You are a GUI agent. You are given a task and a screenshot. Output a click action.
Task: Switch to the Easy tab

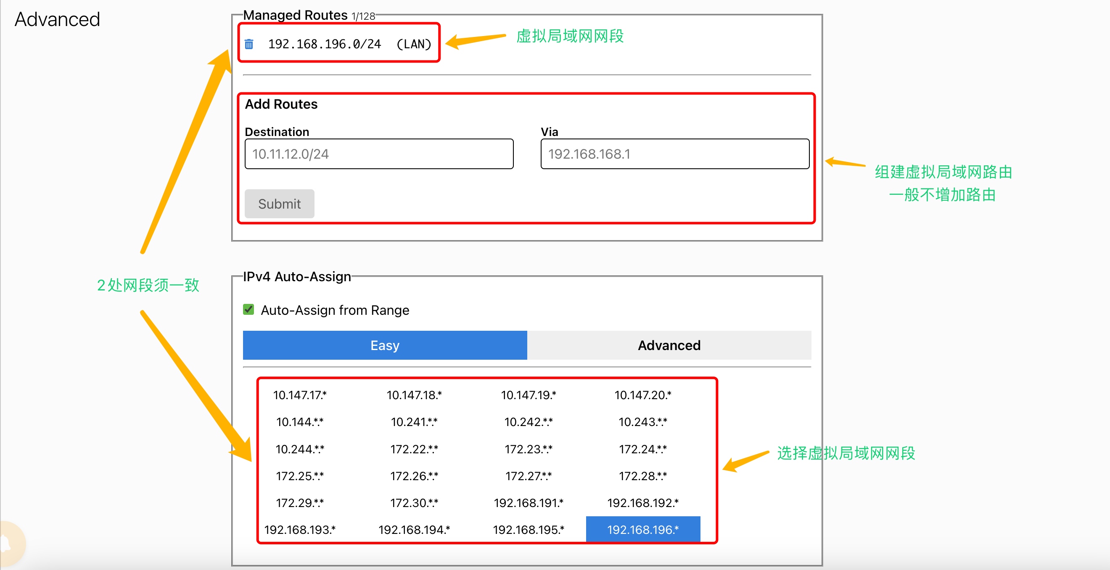coord(385,345)
